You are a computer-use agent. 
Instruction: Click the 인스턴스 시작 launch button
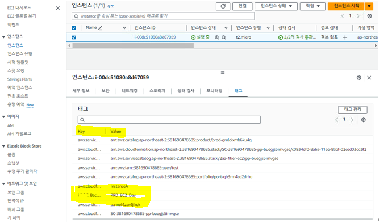346,6
